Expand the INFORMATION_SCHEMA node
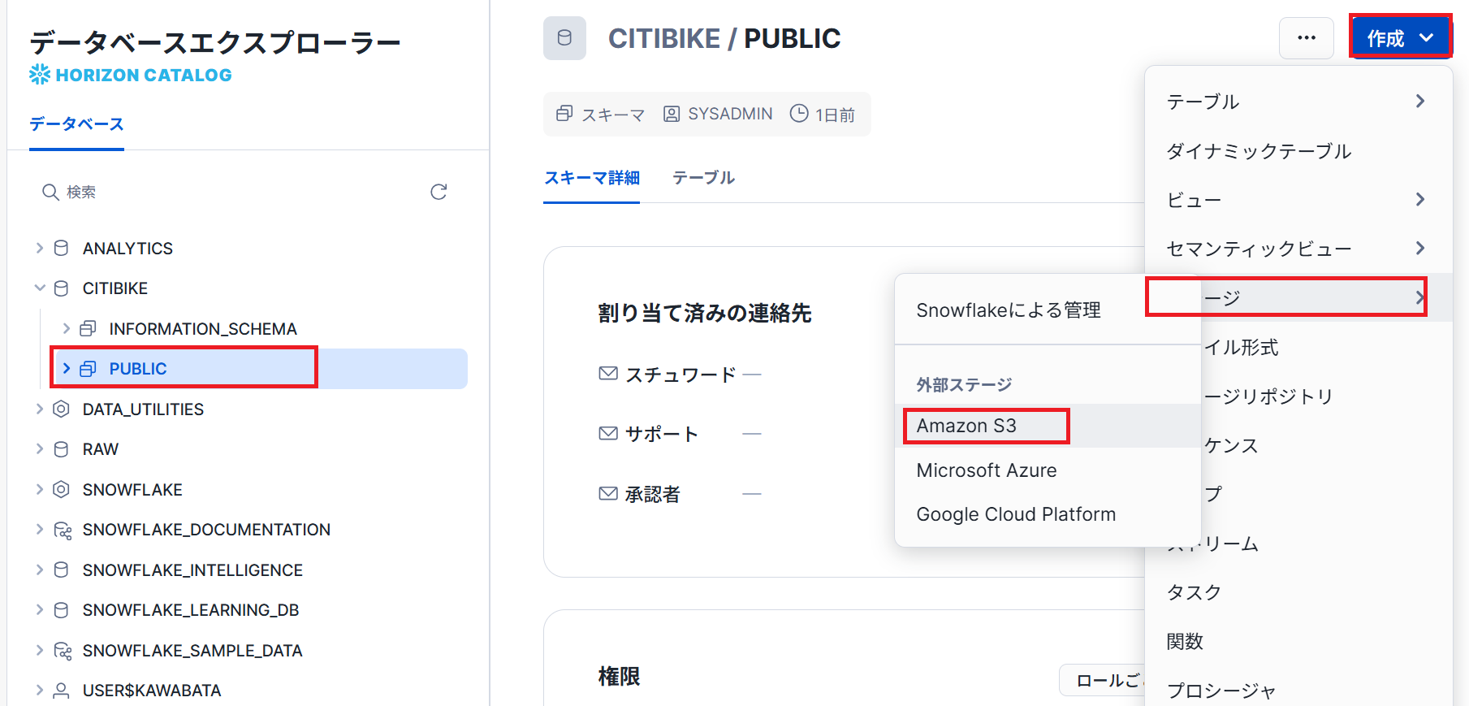The image size is (1469, 706). 67,328
